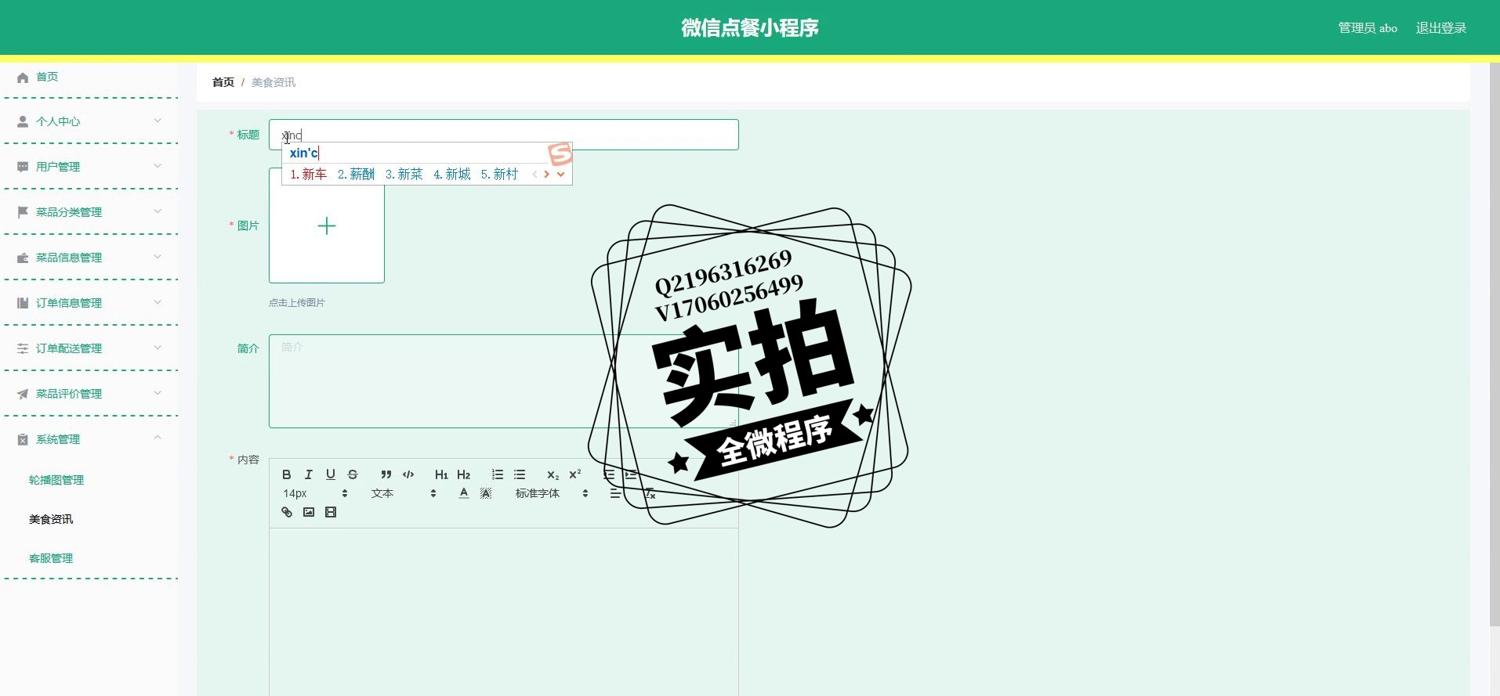The width and height of the screenshot is (1500, 696).
Task: Choose IME candidate 2. 薪酬
Action: pyautogui.click(x=357, y=175)
